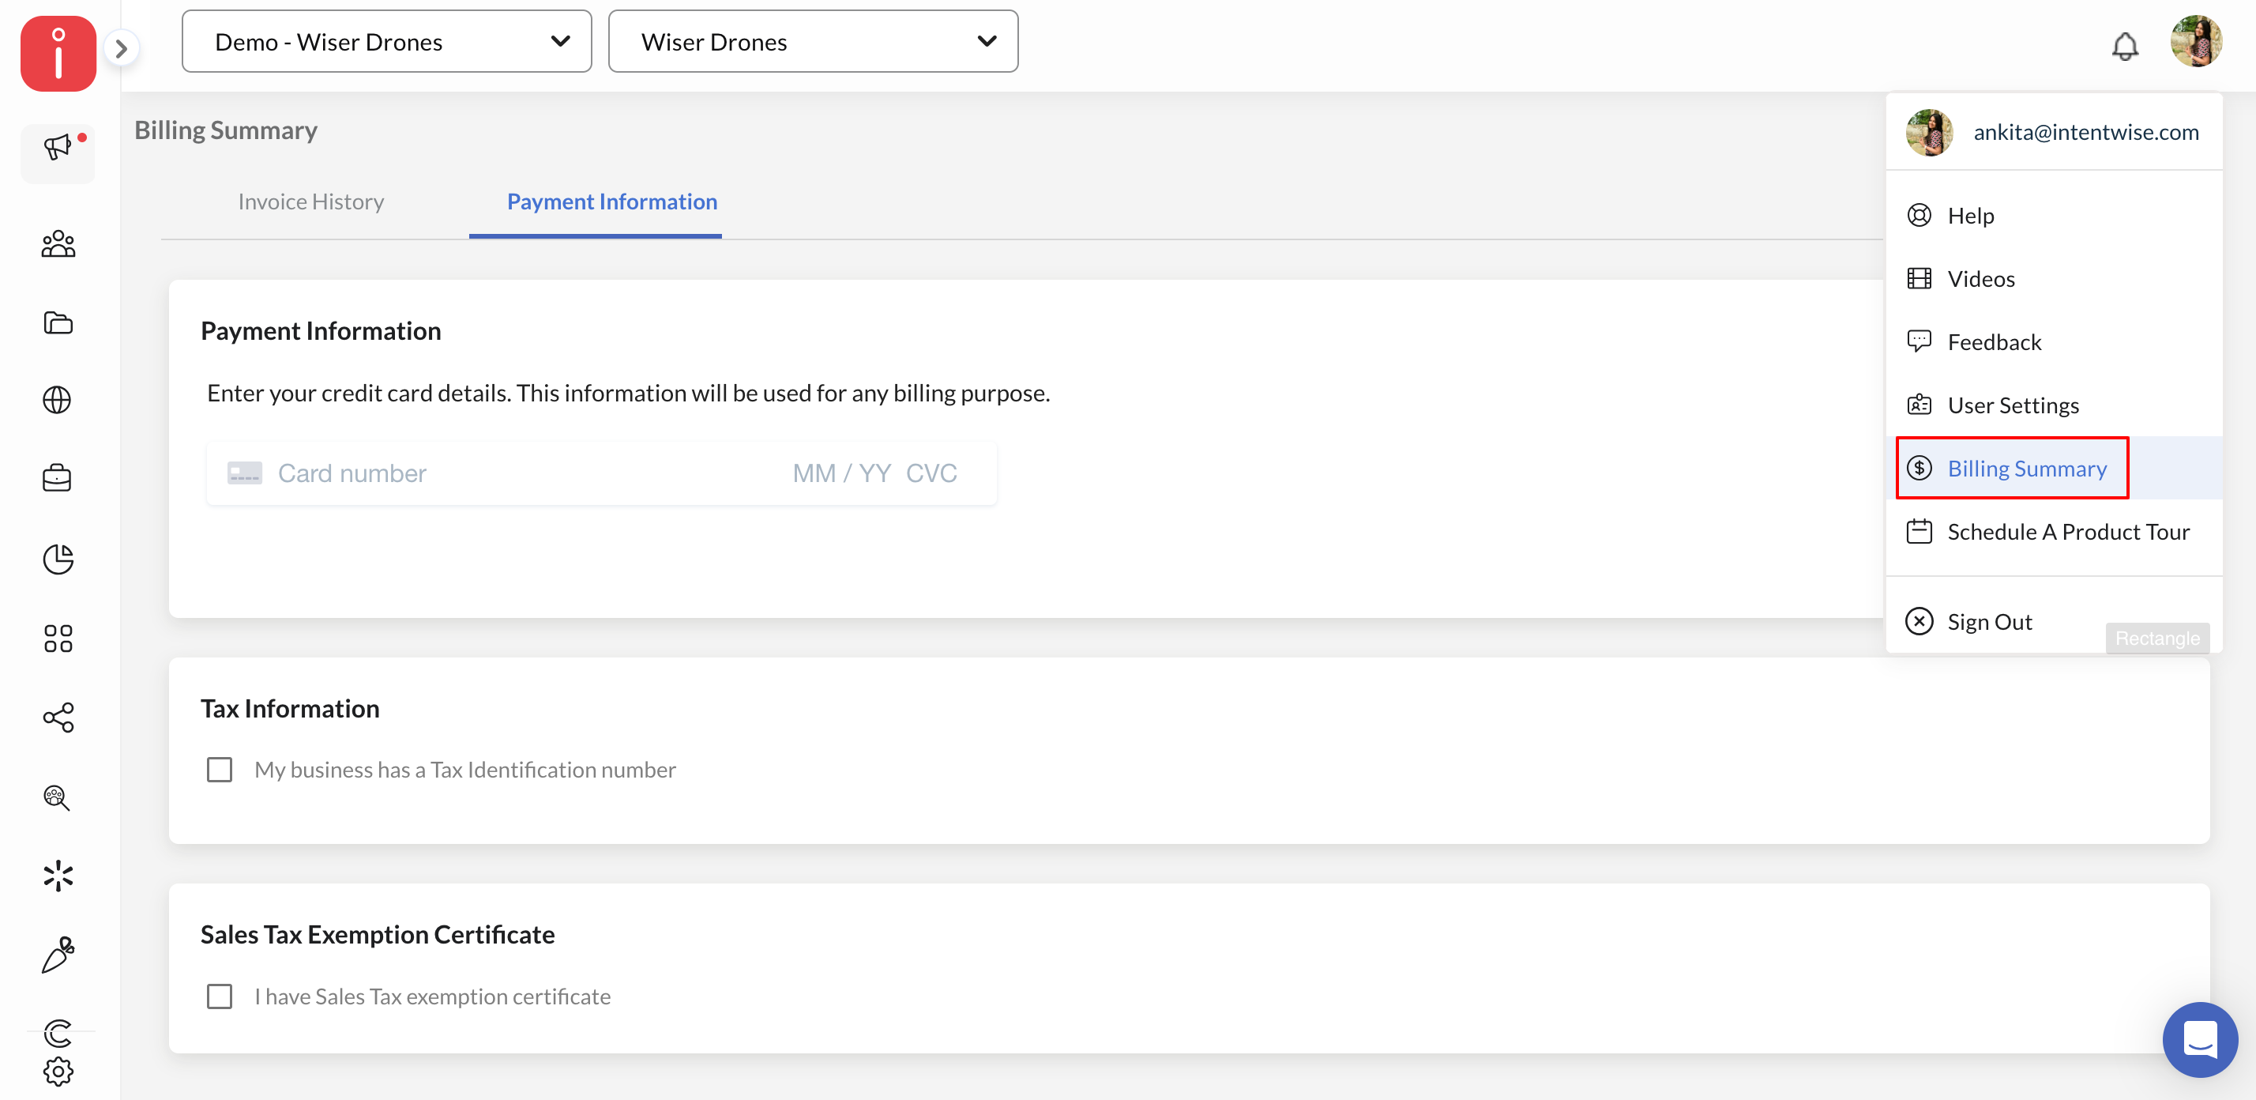This screenshot has width=2256, height=1100.
Task: Click the notification bell icon
Action: point(2125,46)
